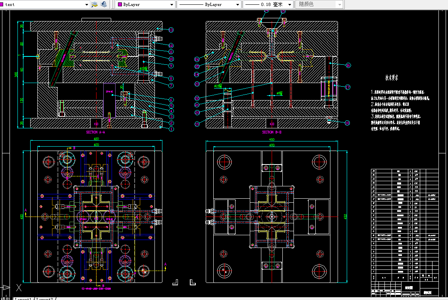Screen dimensions: 448x300
Task: Click the Make Object's Layer Current icon
Action: pyautogui.click(x=94, y=4)
